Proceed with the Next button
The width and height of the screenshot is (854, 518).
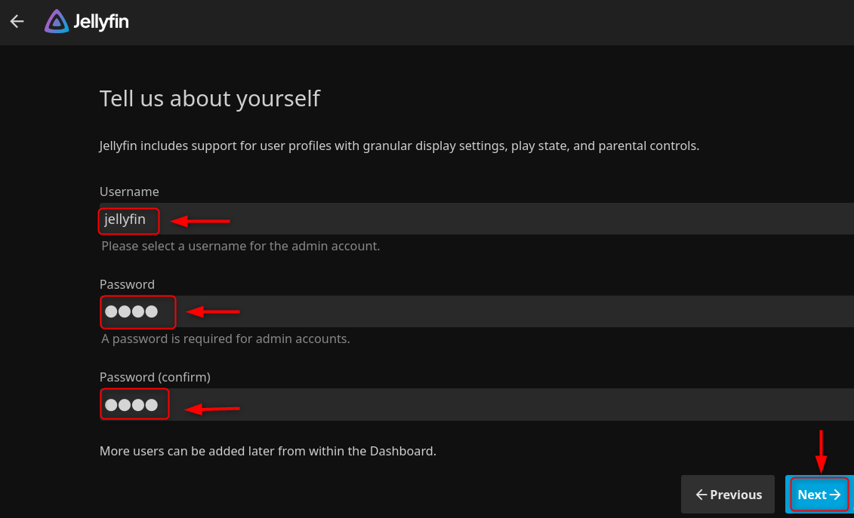819,495
